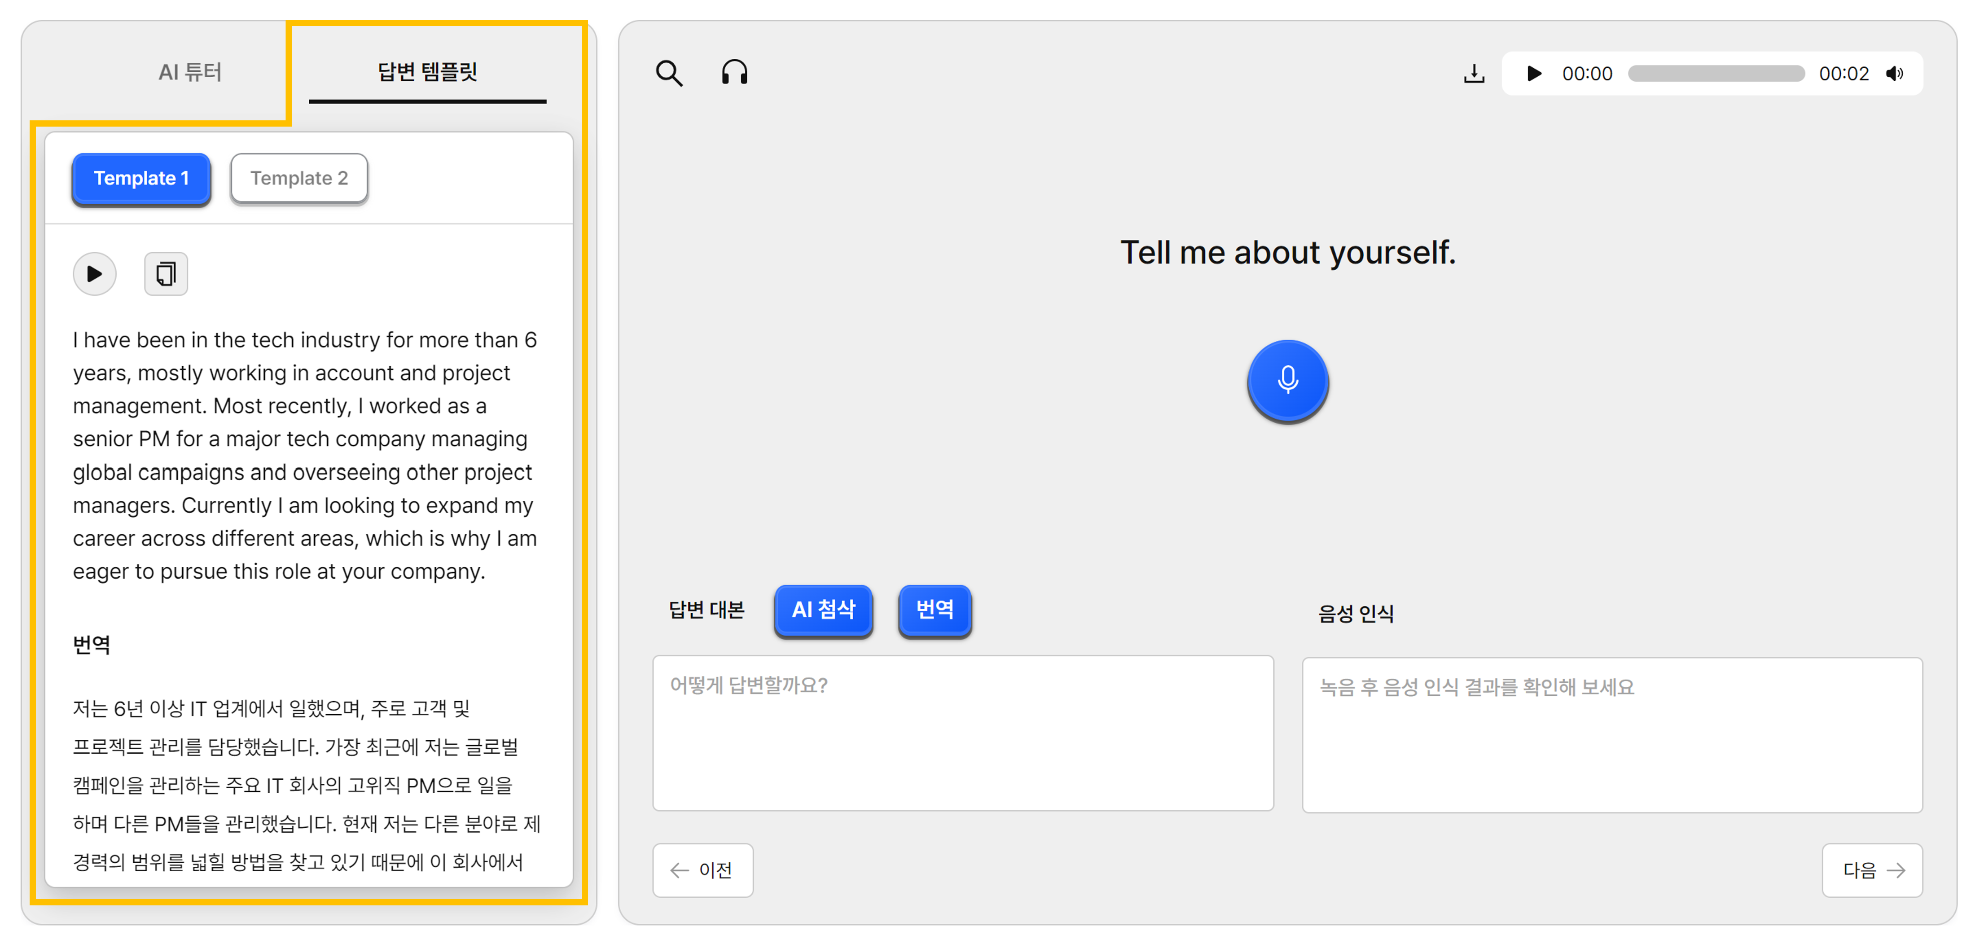Screen dimensions: 1975x935
Task: Click the question text 'Tell me about yourself.'
Action: pos(1287,252)
